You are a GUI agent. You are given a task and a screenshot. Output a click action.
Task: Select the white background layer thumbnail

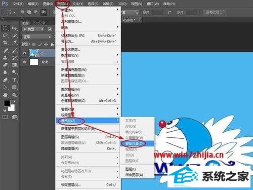coord(34,62)
